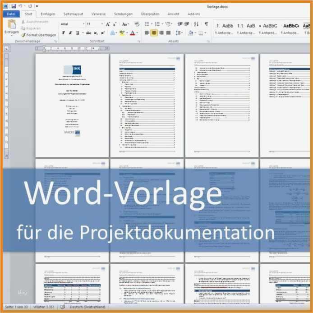Open the Zwischenablage dialog launcher

coord(55,41)
